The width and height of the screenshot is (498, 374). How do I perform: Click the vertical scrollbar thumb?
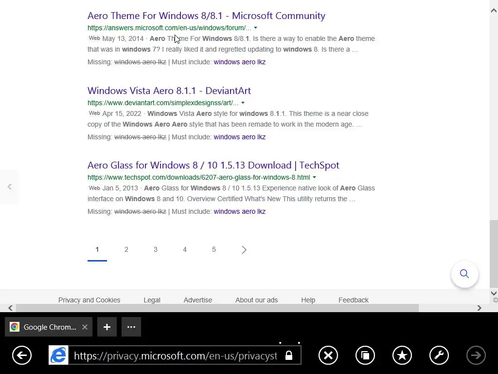[x=494, y=253]
